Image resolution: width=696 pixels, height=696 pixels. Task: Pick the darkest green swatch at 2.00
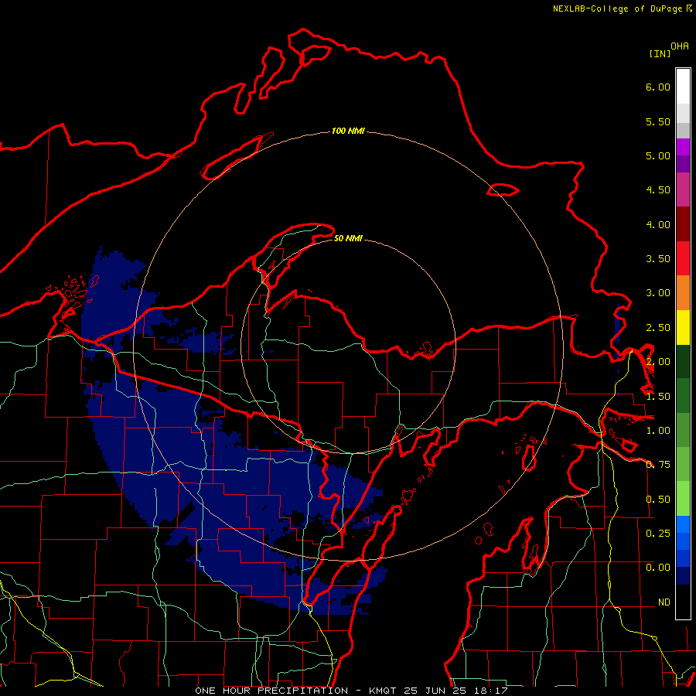tap(683, 361)
